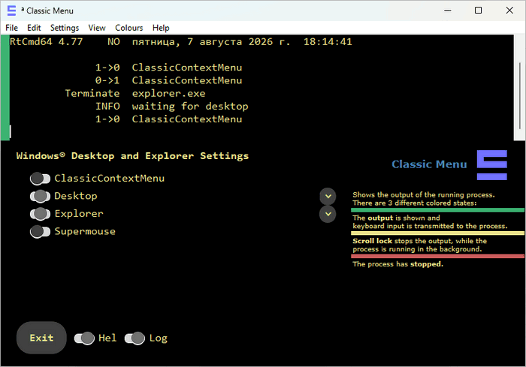Toggle the Hel switch
This screenshot has width=526, height=367.
point(84,338)
